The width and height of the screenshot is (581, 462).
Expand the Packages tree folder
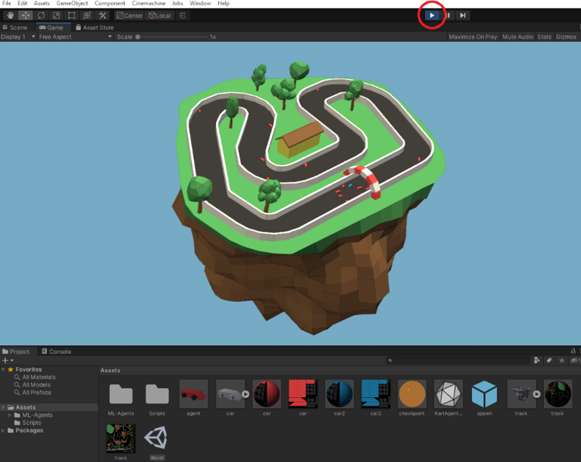tap(3, 431)
